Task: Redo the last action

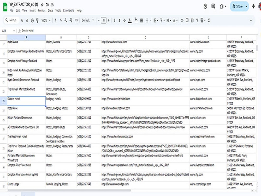Action: pos(27,20)
